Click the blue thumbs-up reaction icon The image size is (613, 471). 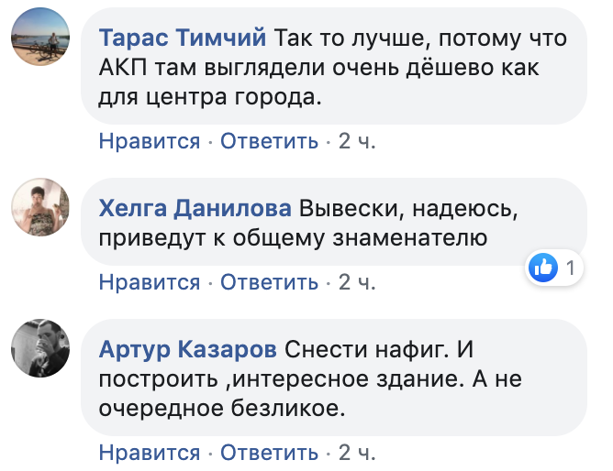click(544, 268)
